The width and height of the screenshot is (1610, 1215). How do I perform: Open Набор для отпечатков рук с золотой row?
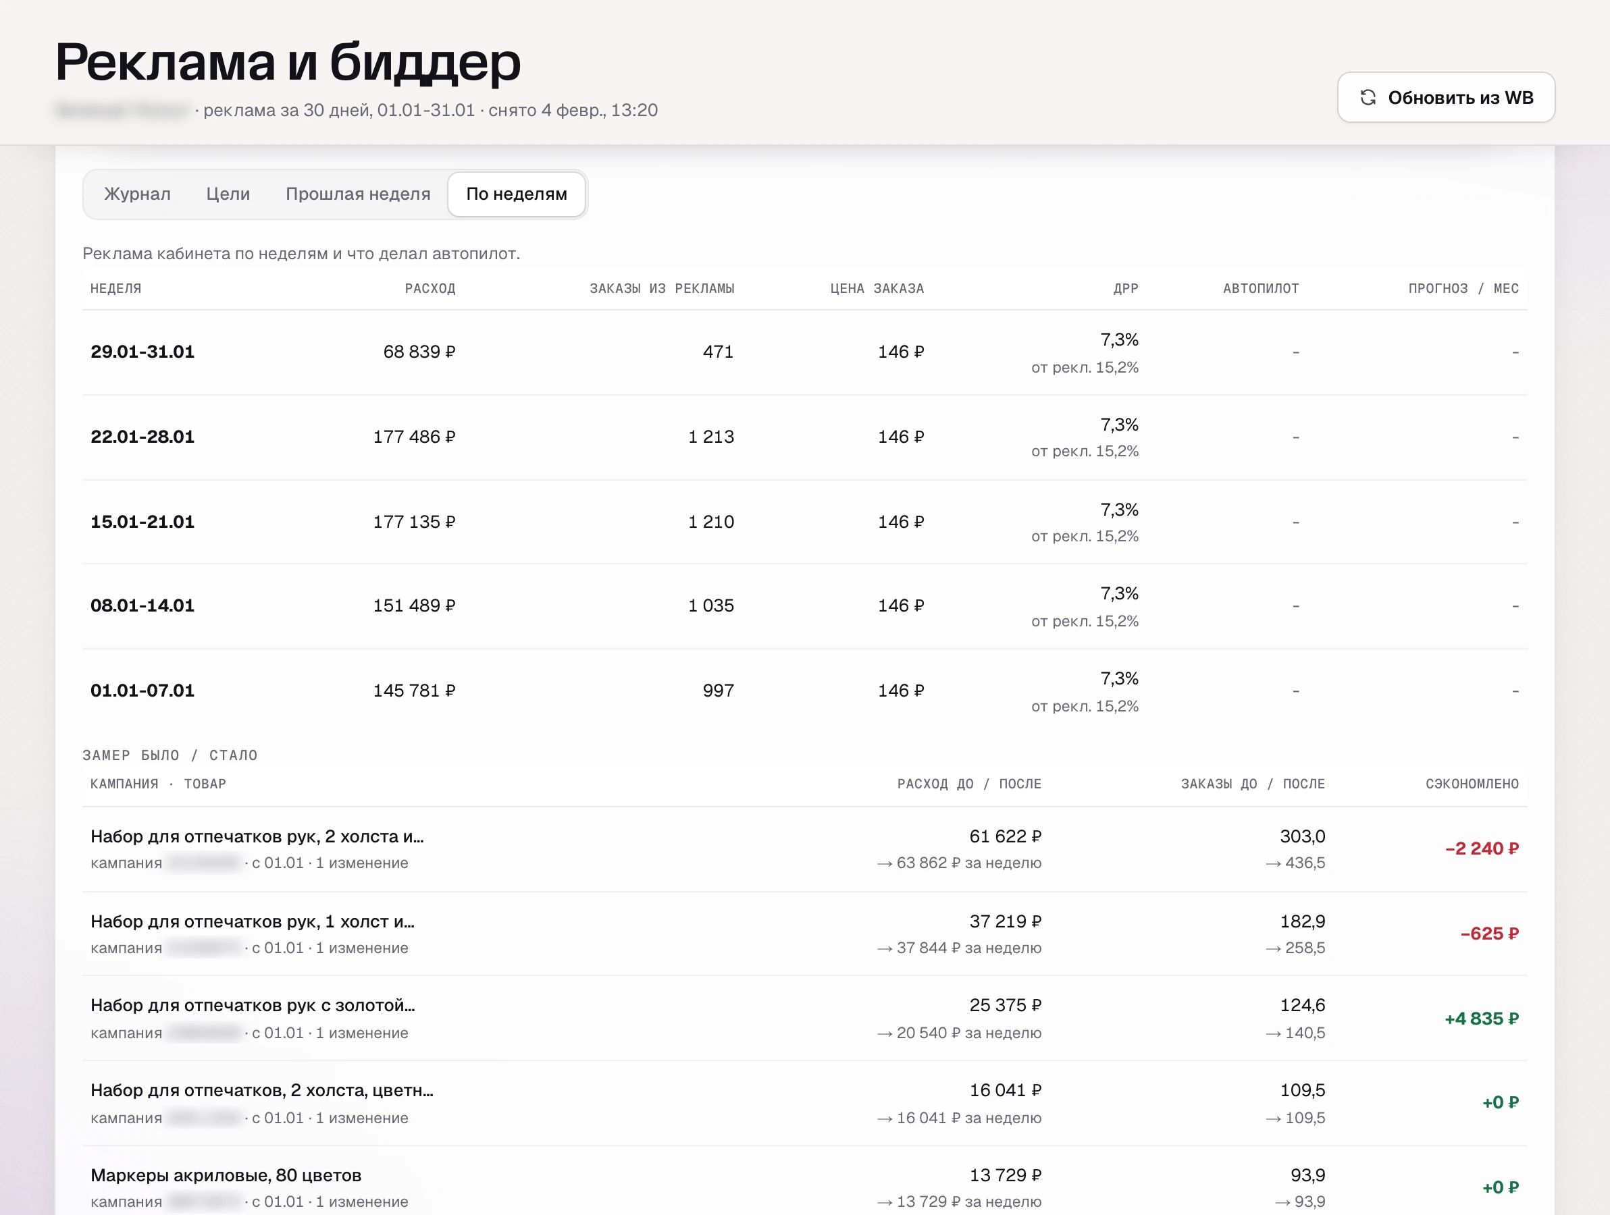click(804, 1019)
